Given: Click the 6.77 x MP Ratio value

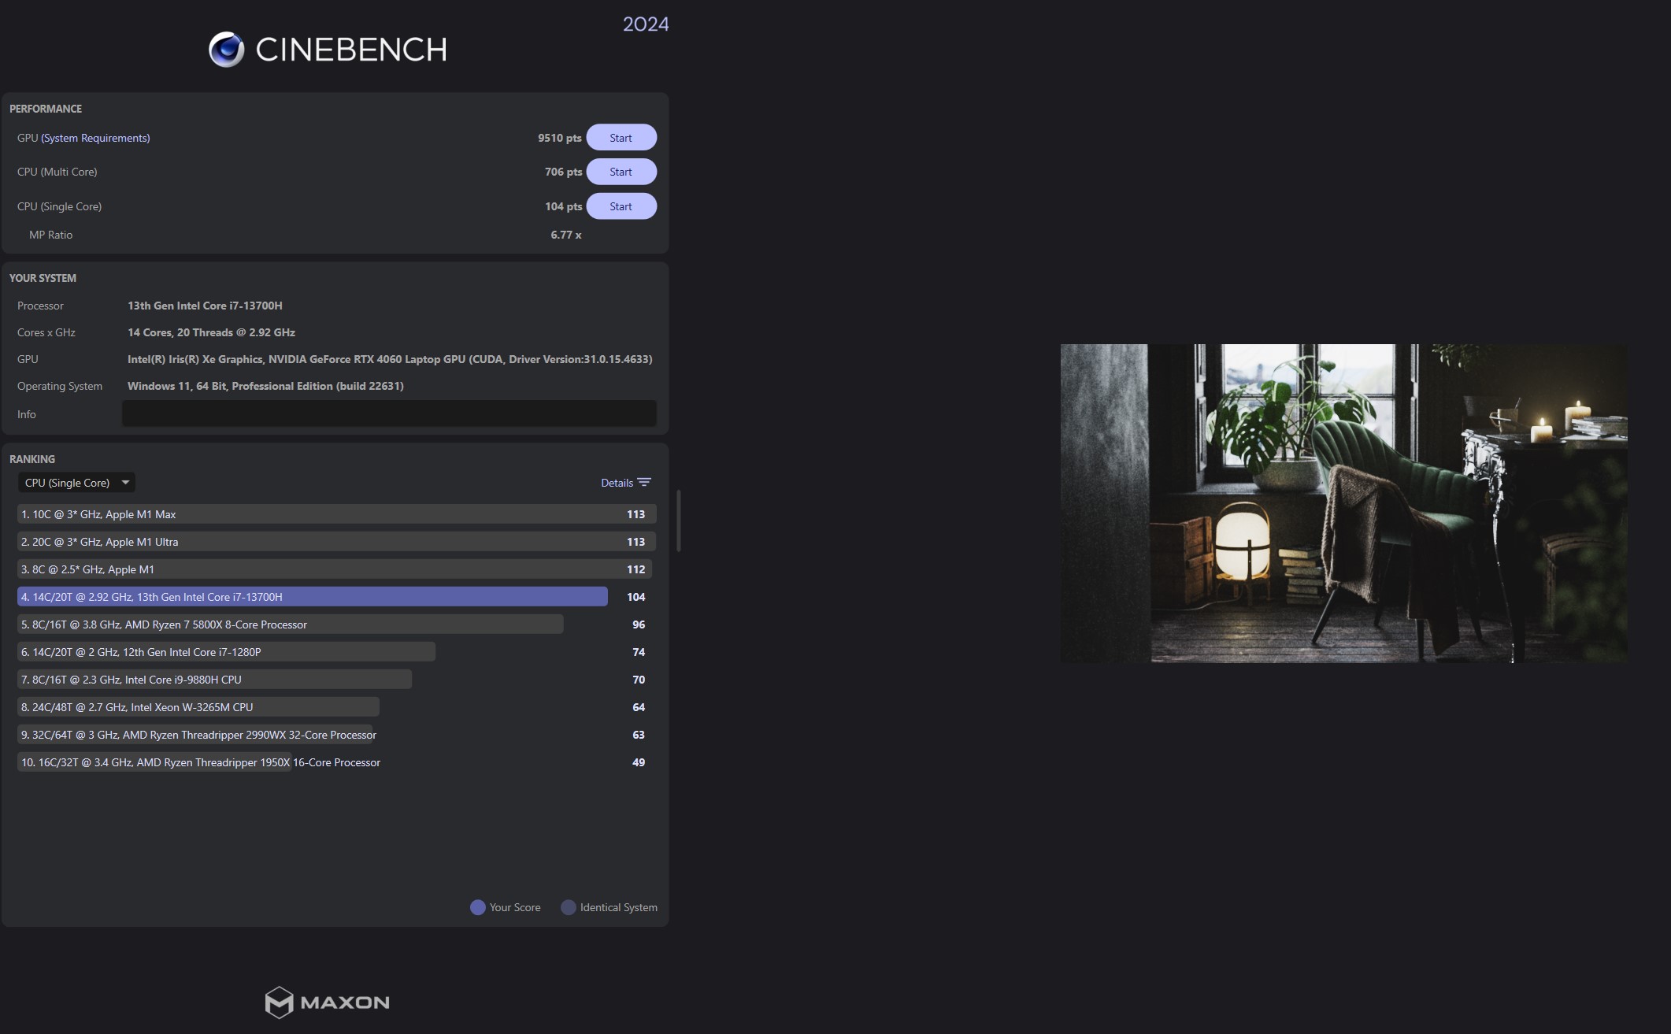Looking at the screenshot, I should (566, 235).
